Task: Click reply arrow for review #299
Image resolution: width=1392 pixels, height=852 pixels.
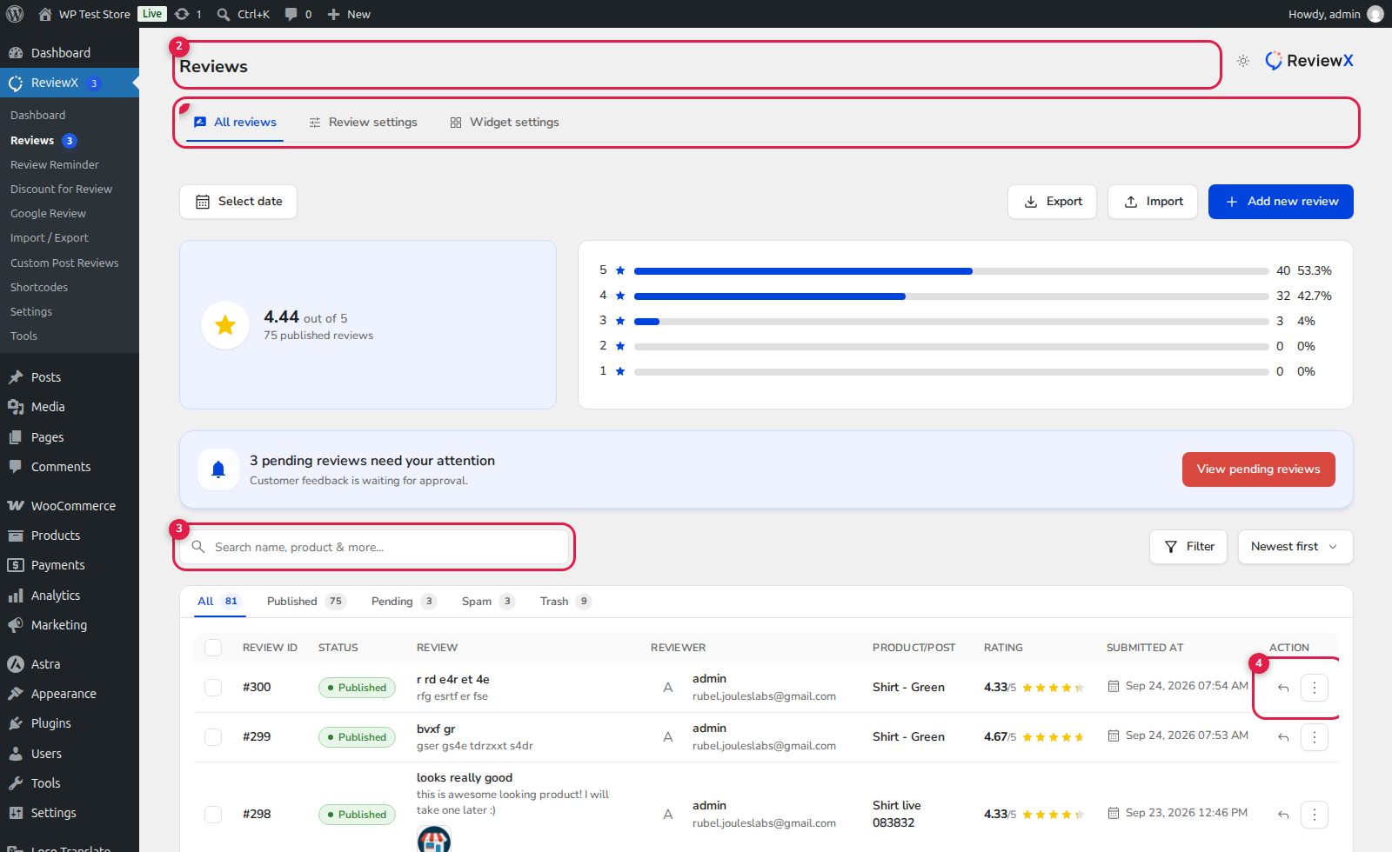Action: [1283, 737]
